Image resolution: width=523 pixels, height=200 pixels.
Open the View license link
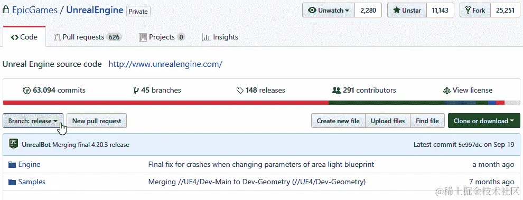click(468, 90)
